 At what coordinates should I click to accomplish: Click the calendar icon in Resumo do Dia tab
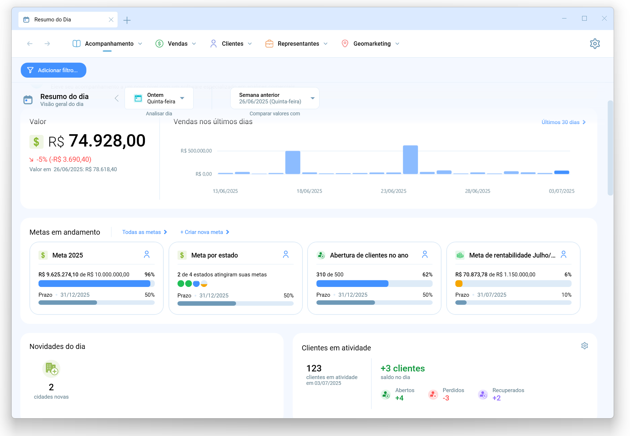tap(26, 20)
